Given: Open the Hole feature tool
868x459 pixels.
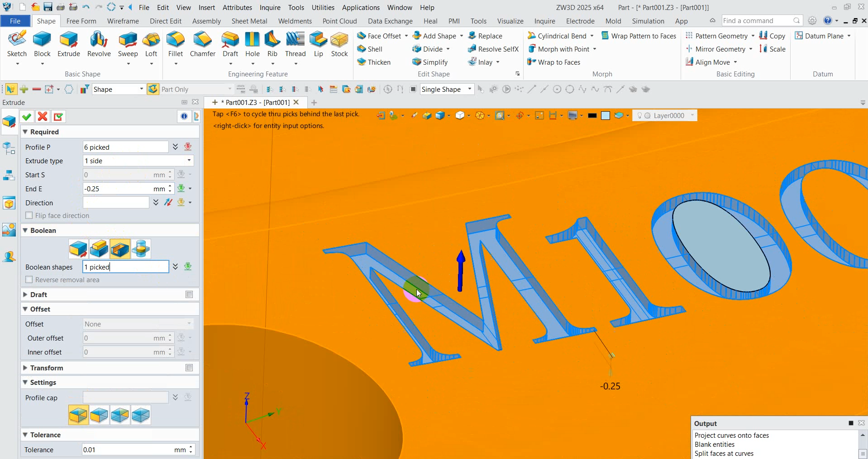Looking at the screenshot, I should coord(252,45).
